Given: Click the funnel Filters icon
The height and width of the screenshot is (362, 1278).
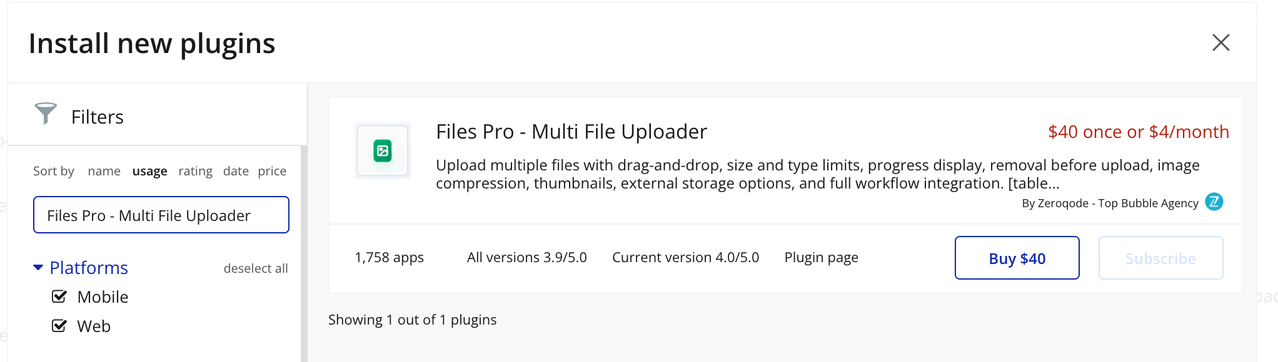Looking at the screenshot, I should [x=46, y=114].
